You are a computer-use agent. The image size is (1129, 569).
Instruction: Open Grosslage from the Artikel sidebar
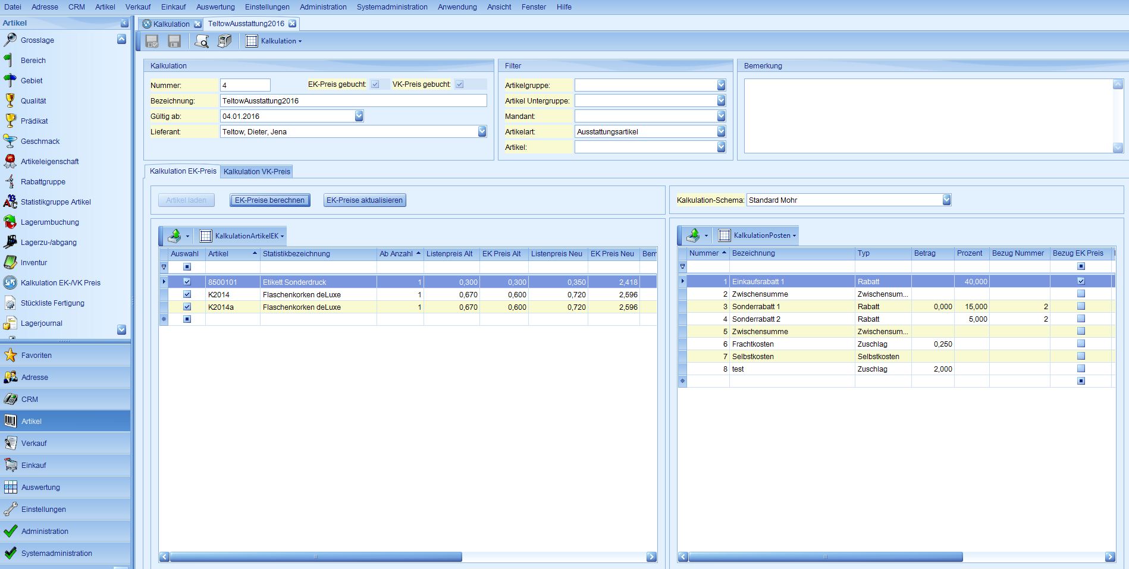coord(37,40)
